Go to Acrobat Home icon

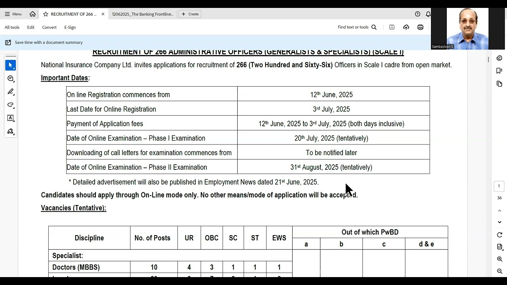pyautogui.click(x=32, y=14)
